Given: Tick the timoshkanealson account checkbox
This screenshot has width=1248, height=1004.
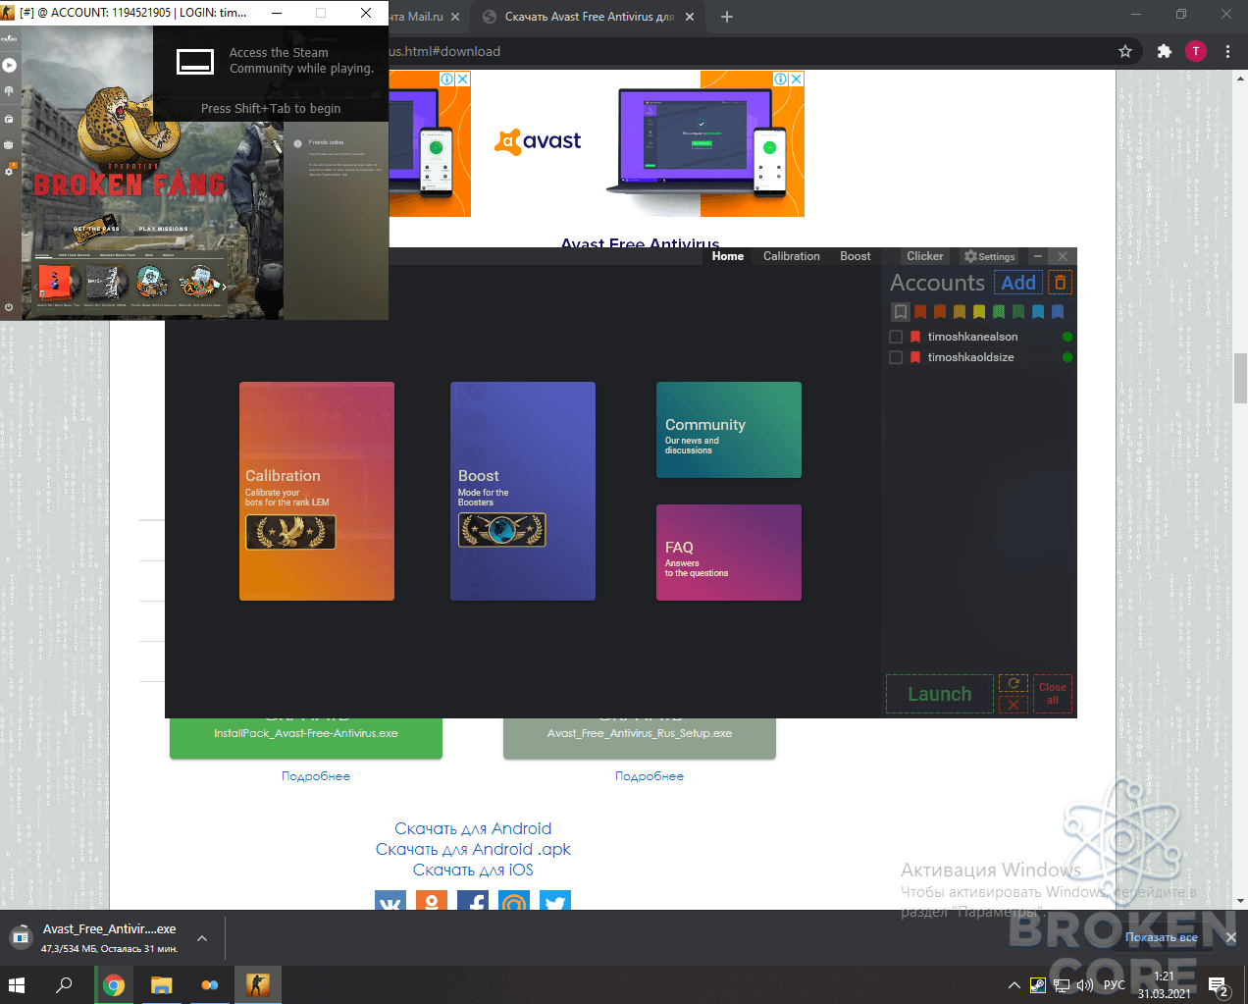Looking at the screenshot, I should pyautogui.click(x=896, y=337).
